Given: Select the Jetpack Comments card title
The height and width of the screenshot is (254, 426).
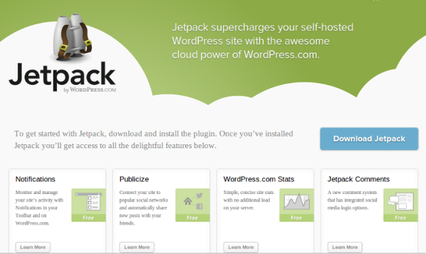Looking at the screenshot, I should (358, 179).
